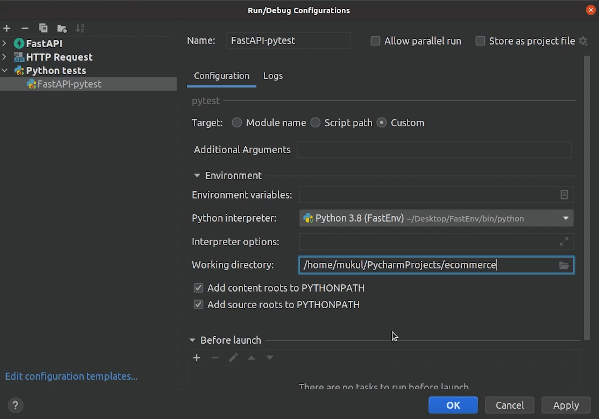The image size is (599, 419).
Task: Switch to the Logs tab
Action: (x=273, y=76)
